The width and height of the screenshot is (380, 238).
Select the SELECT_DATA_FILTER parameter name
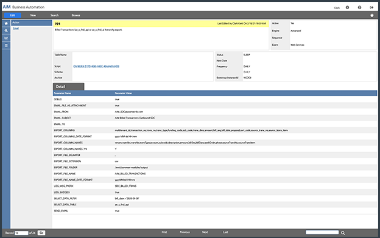(65, 198)
